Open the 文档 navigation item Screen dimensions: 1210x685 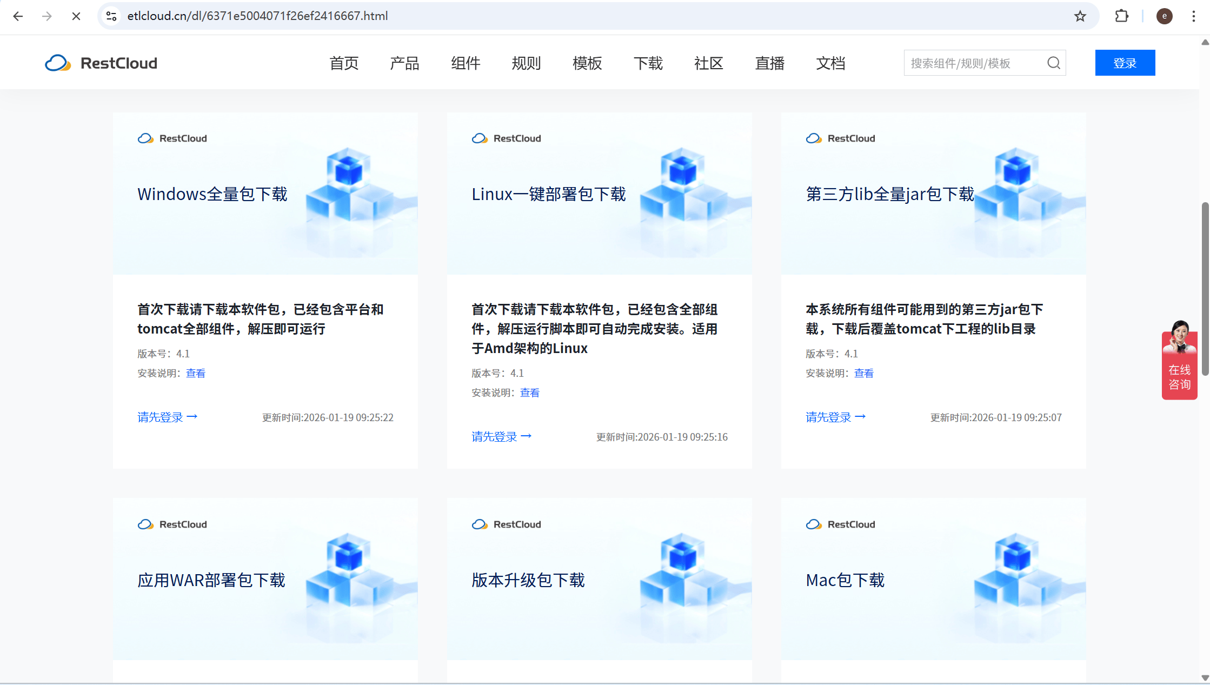pyautogui.click(x=830, y=63)
